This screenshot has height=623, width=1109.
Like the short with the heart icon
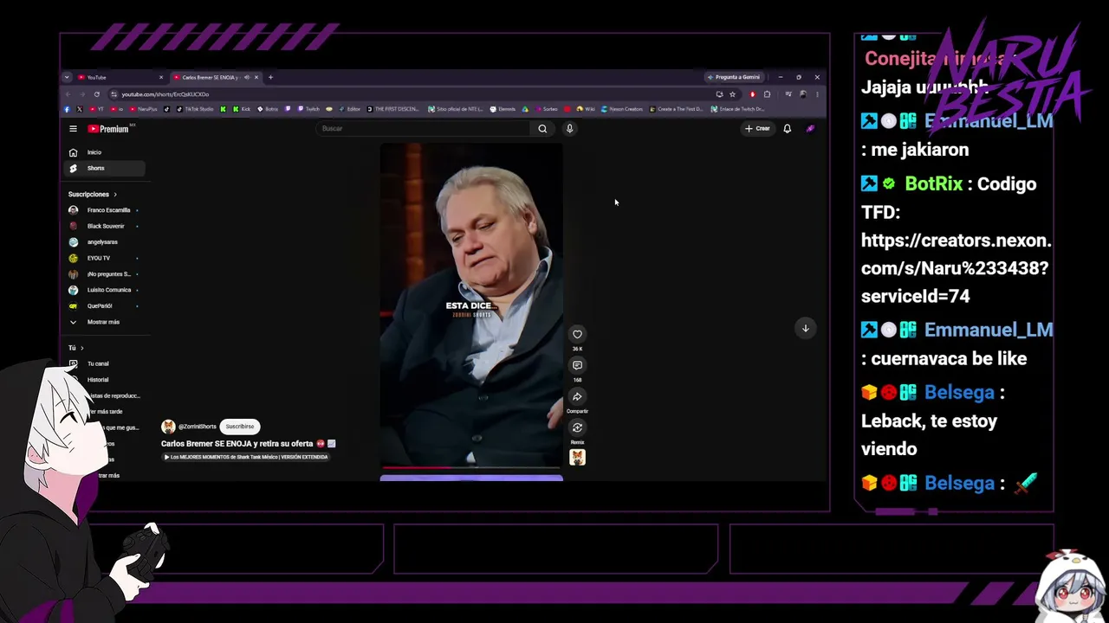pos(577,334)
